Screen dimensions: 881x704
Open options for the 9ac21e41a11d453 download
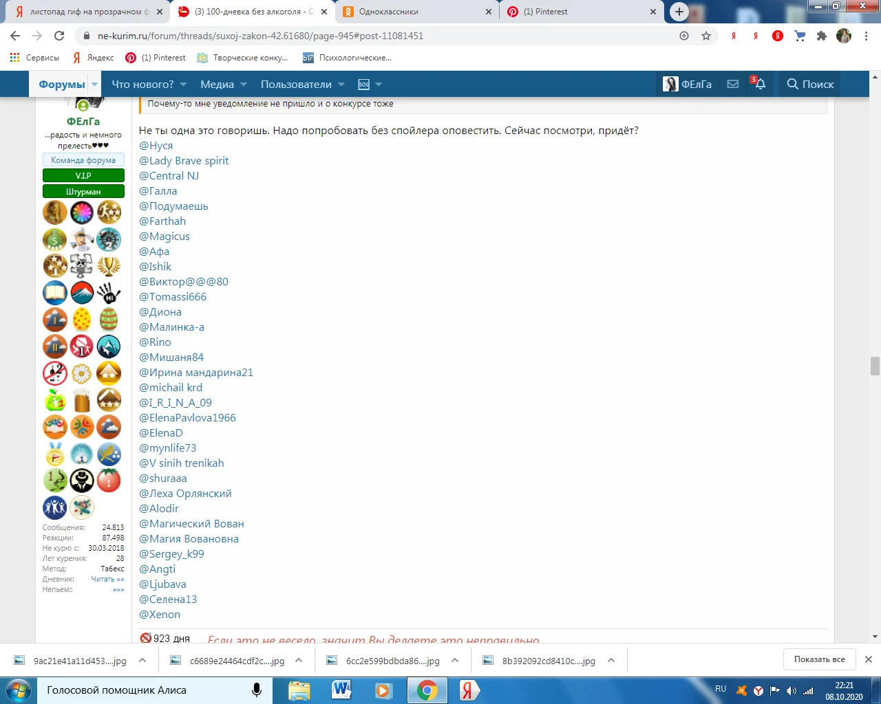coord(142,660)
